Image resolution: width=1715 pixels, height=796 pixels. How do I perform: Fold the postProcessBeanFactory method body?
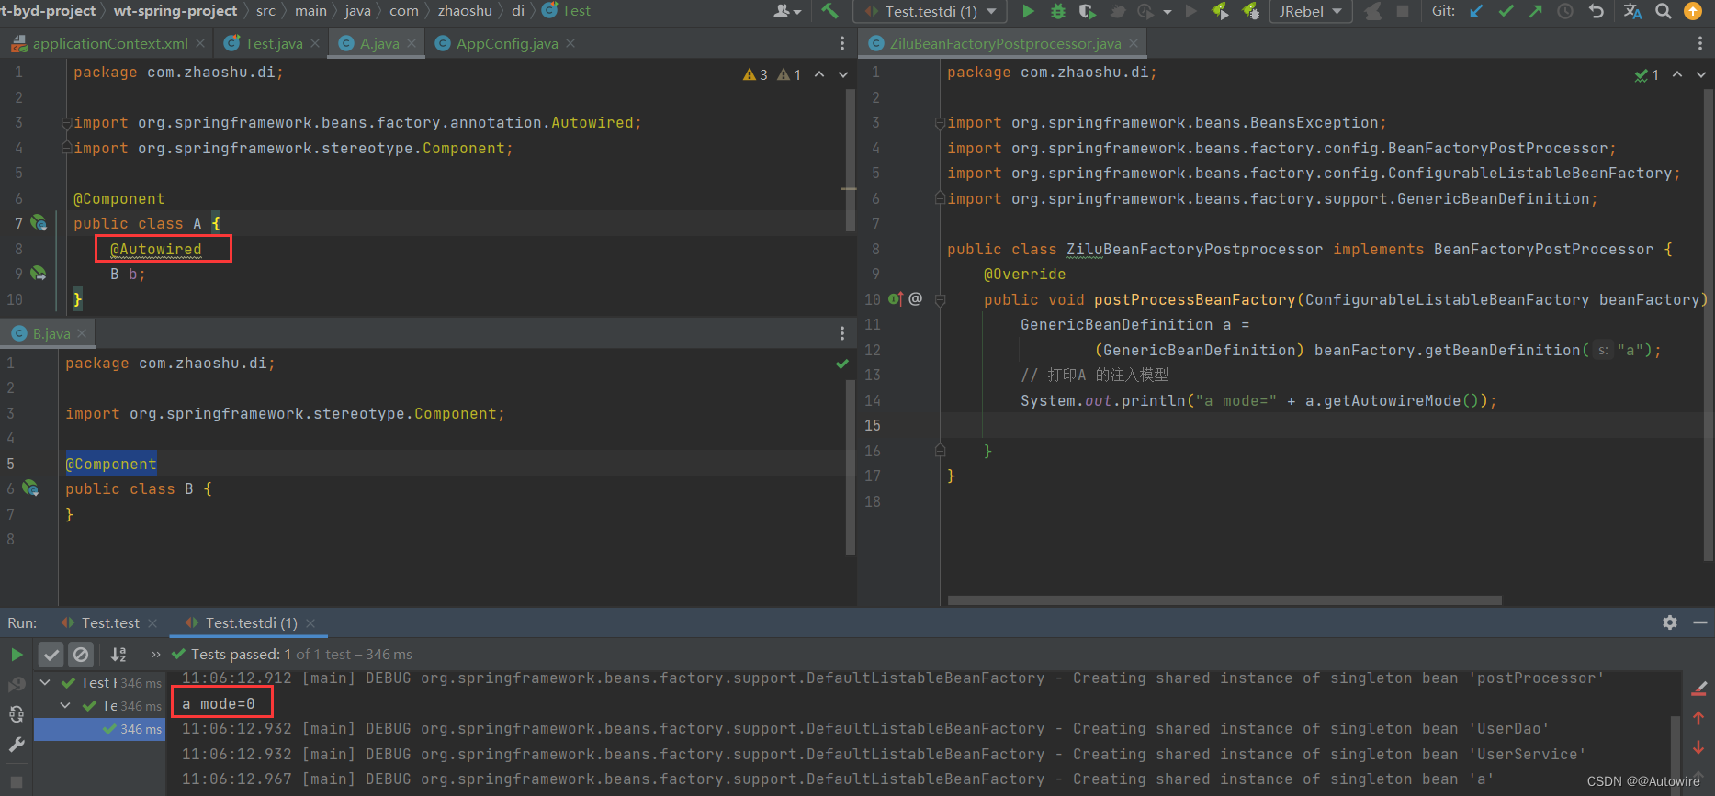(x=940, y=300)
